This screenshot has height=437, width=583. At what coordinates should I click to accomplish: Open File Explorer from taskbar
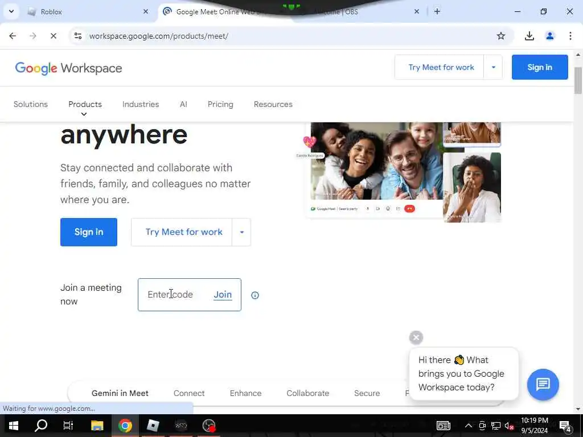click(x=97, y=426)
